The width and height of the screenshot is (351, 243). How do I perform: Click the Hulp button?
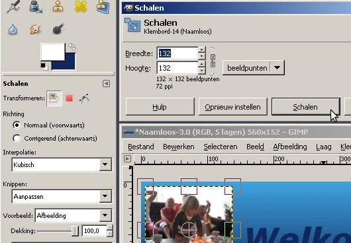(160, 107)
